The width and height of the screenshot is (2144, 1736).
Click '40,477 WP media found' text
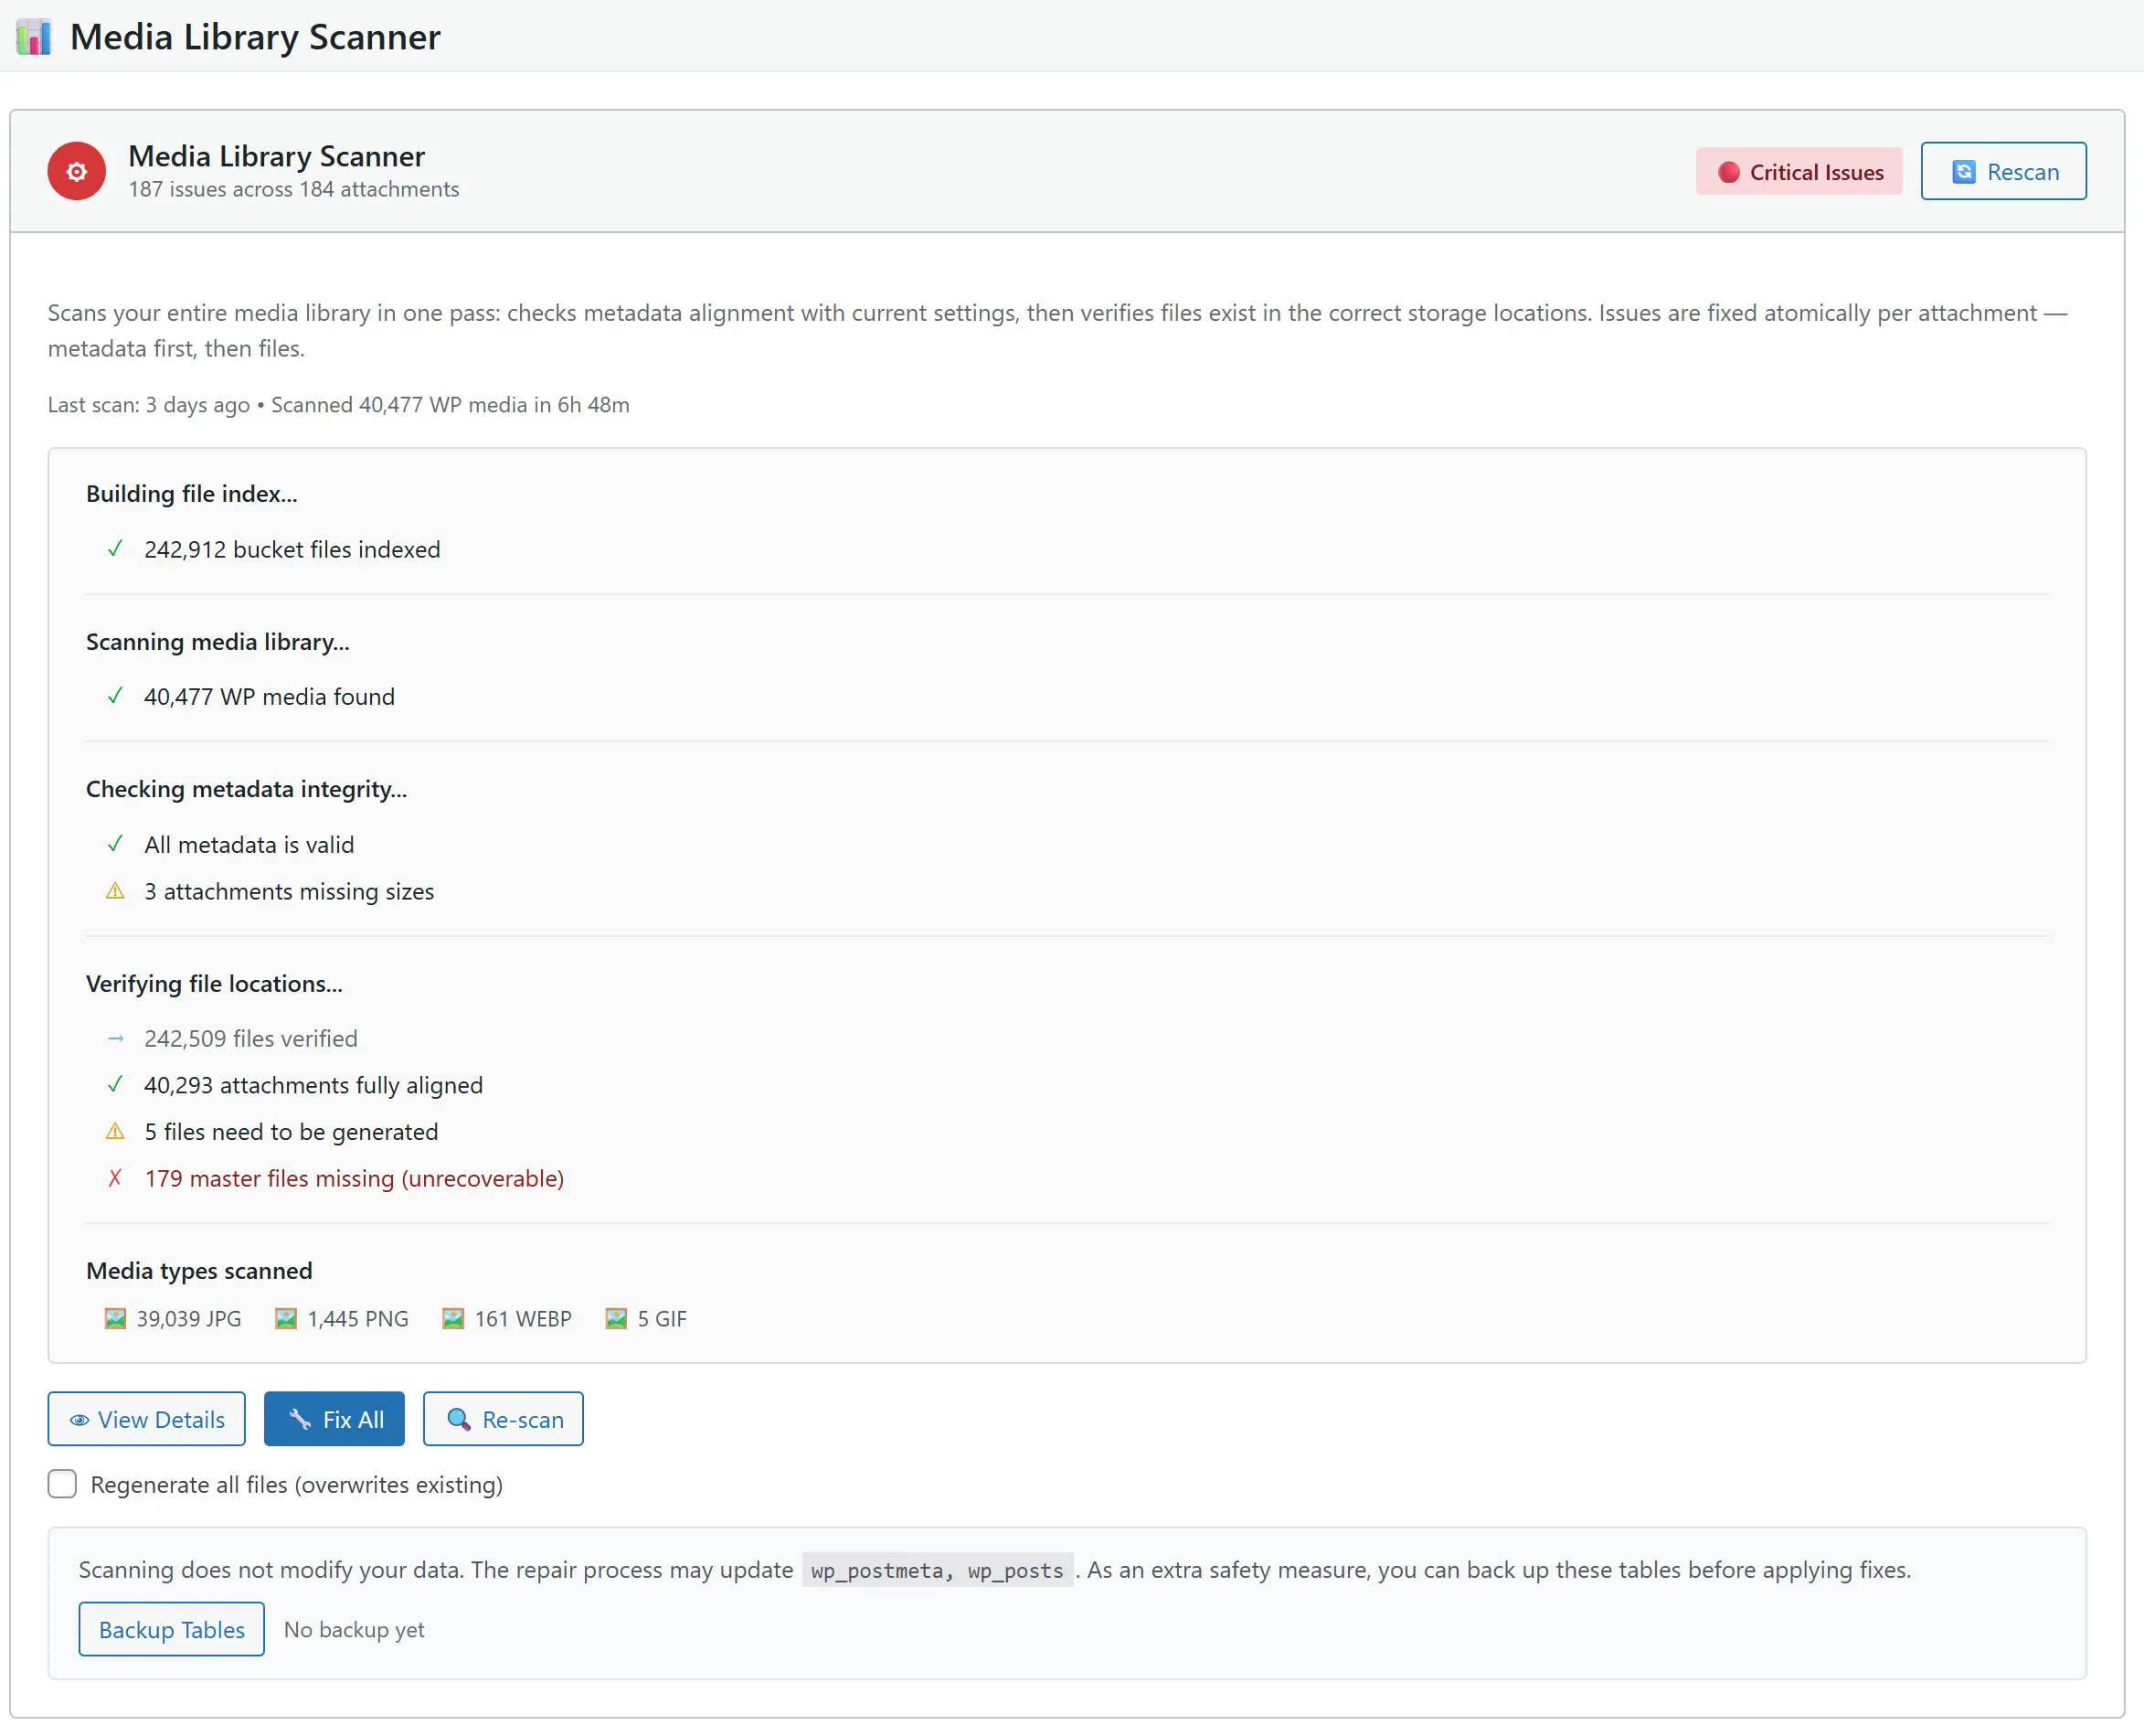(x=270, y=696)
